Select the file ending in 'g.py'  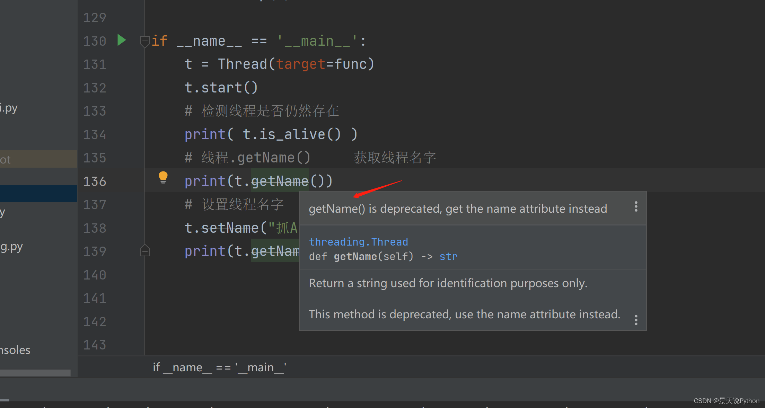(11, 247)
